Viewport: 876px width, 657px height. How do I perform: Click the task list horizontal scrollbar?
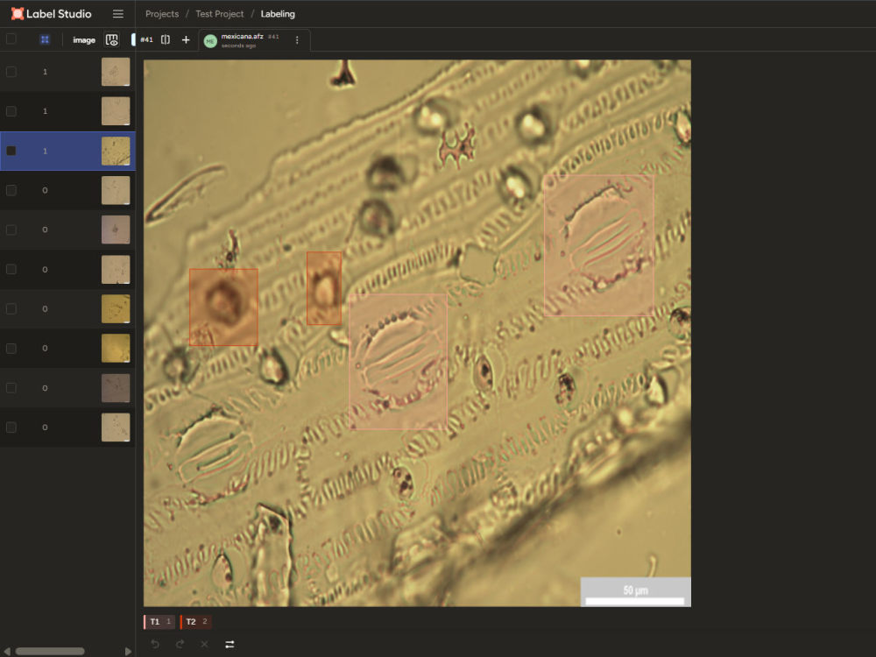[x=50, y=651]
